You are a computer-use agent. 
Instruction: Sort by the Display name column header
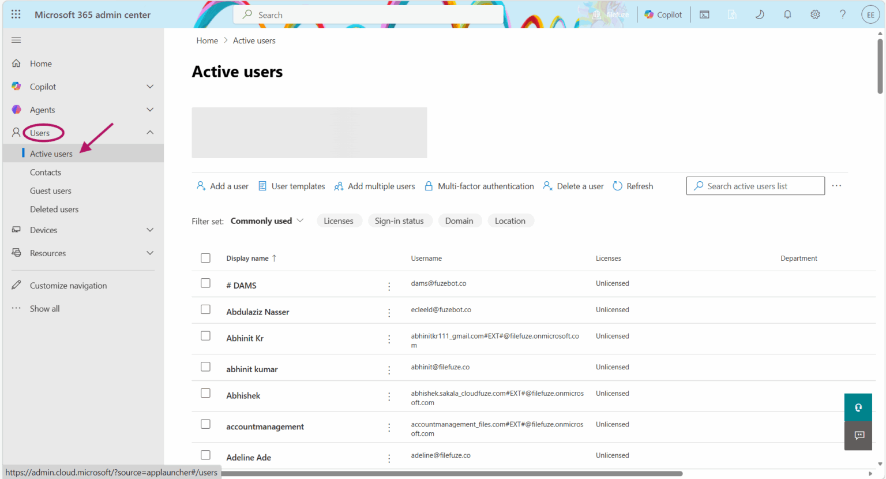point(251,258)
